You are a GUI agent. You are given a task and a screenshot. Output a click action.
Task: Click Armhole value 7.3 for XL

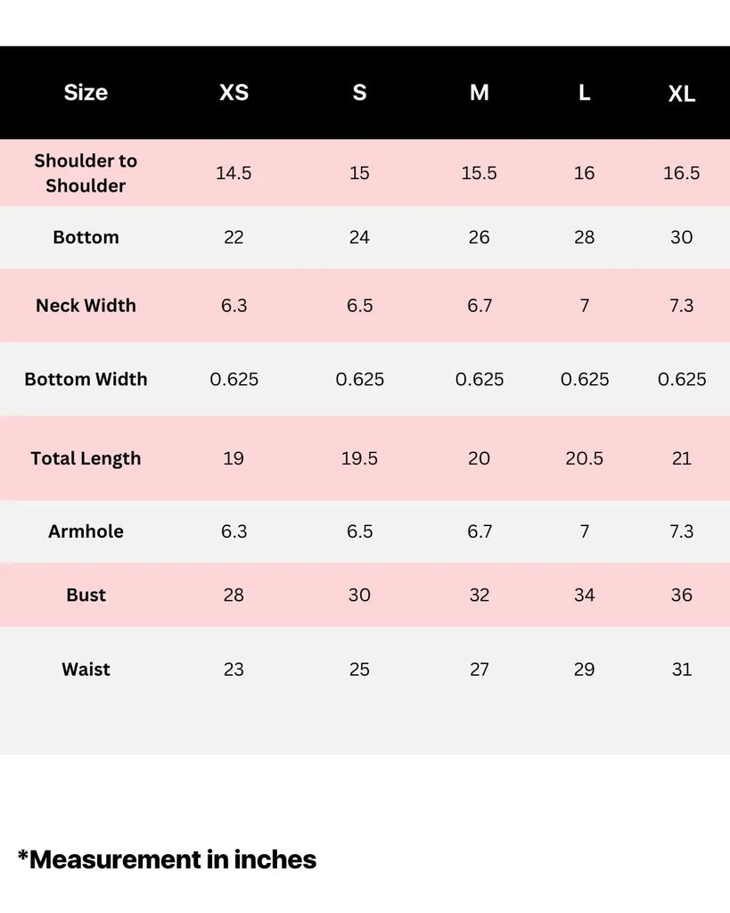(681, 531)
